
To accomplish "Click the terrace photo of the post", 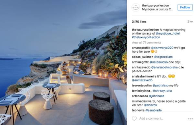I will tap(63, 62).
